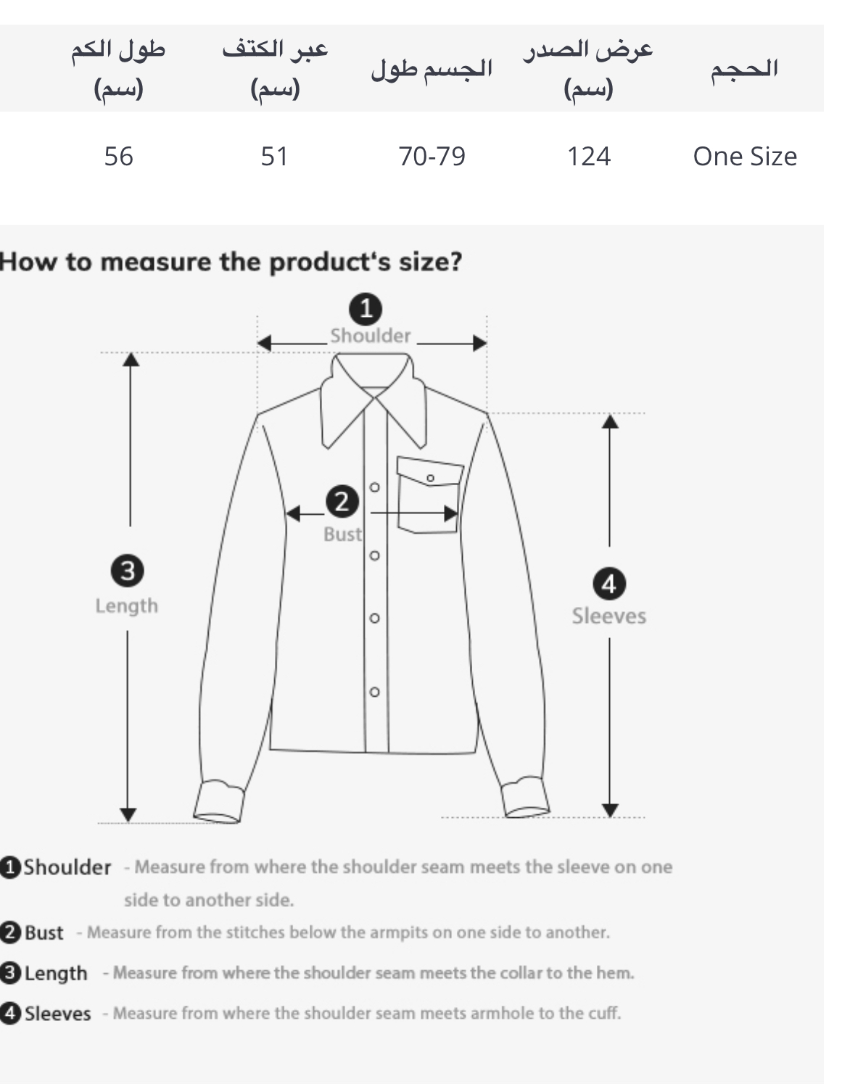Click the left cuff of the shirt drawing
This screenshot has height=1092, width=850.
click(x=219, y=801)
